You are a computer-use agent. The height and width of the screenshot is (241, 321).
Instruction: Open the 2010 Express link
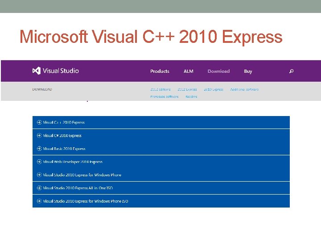pyautogui.click(x=214, y=89)
